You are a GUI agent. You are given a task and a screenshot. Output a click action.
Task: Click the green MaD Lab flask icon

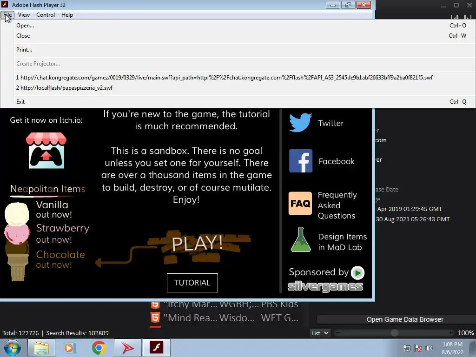point(301,240)
